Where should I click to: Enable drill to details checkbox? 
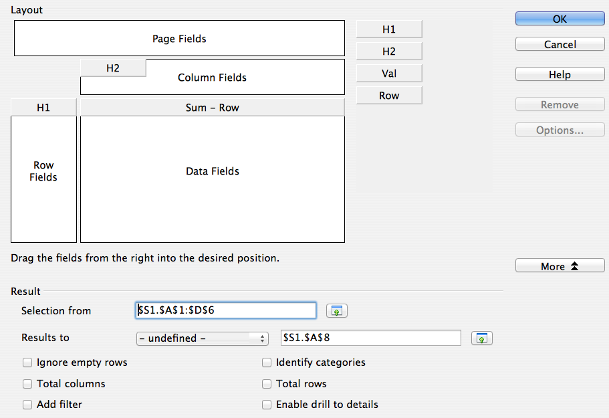pos(267,405)
